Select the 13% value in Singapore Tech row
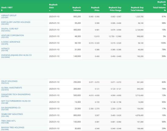The width and height of the screenshot is (167, 131). (164, 95)
